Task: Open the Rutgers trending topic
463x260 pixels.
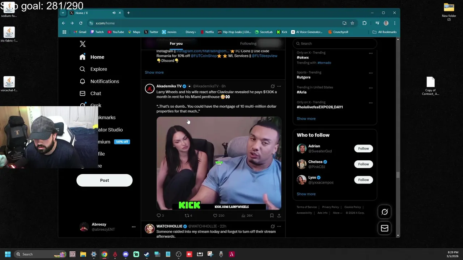Action: (x=303, y=77)
